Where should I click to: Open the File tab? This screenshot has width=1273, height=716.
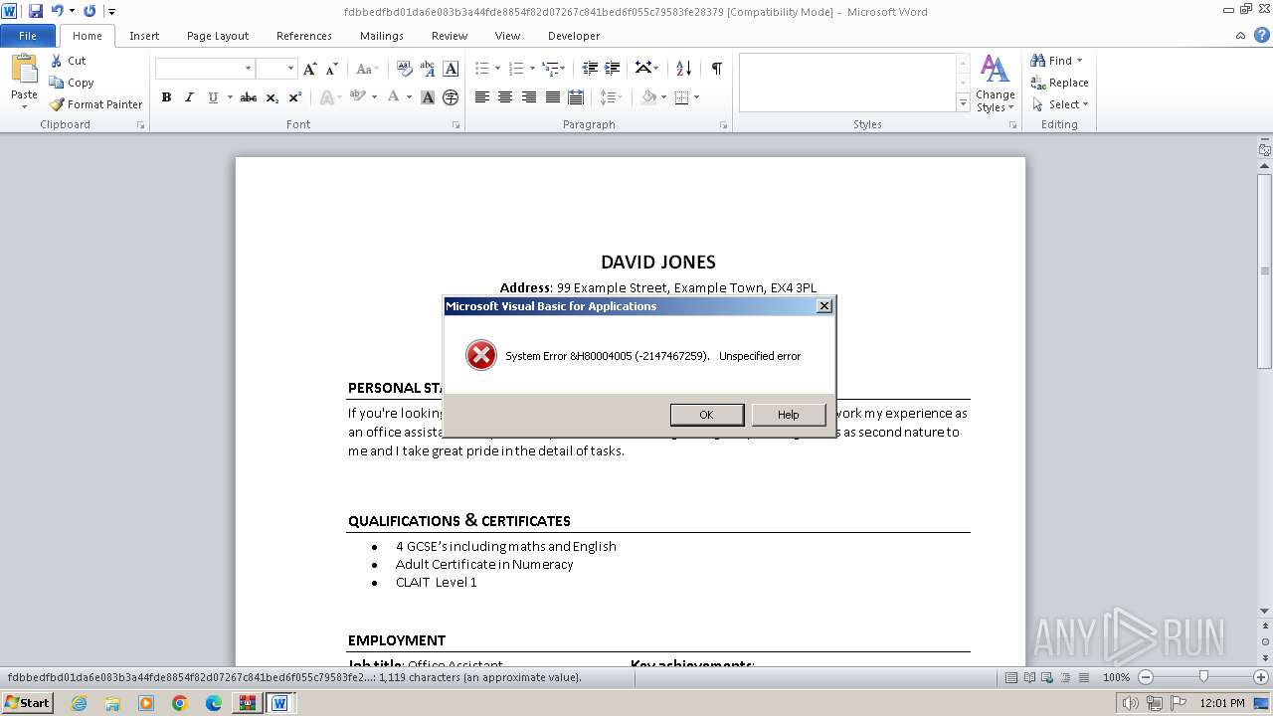[28, 36]
